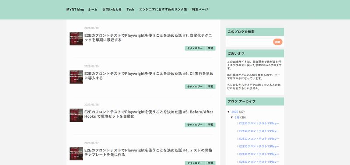
Task: Click 学習 tag on the #5 post
Action: 210,125
